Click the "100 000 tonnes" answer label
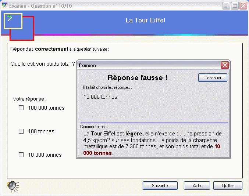The width and height of the screenshot is (249, 196). [46, 108]
